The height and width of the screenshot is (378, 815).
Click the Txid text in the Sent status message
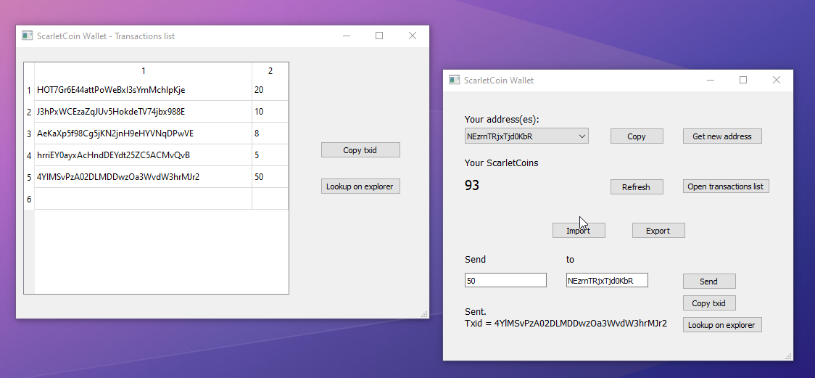566,324
